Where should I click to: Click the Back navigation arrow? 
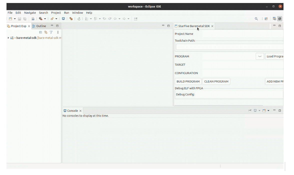tap(115, 19)
